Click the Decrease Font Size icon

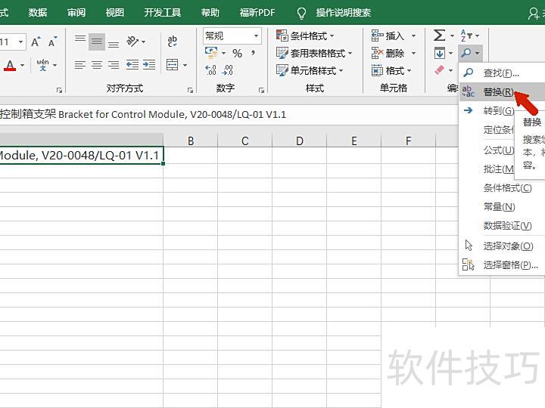[x=52, y=42]
